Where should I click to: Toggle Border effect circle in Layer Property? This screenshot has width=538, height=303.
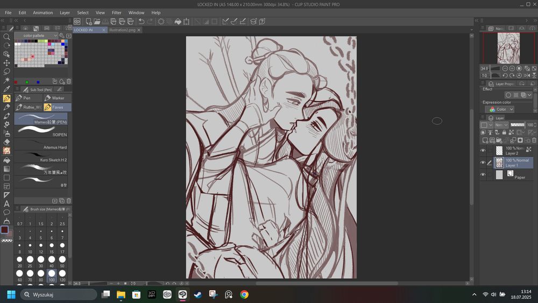pyautogui.click(x=508, y=95)
